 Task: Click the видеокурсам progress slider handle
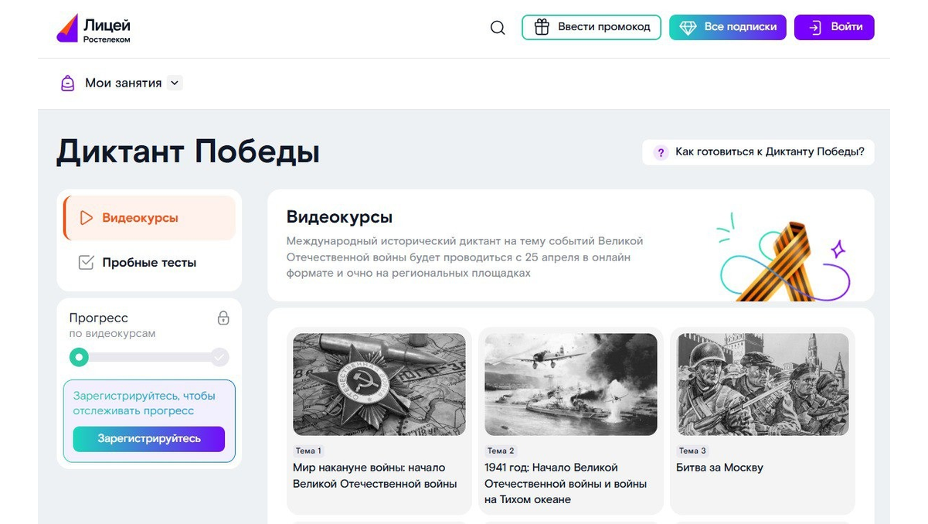79,357
